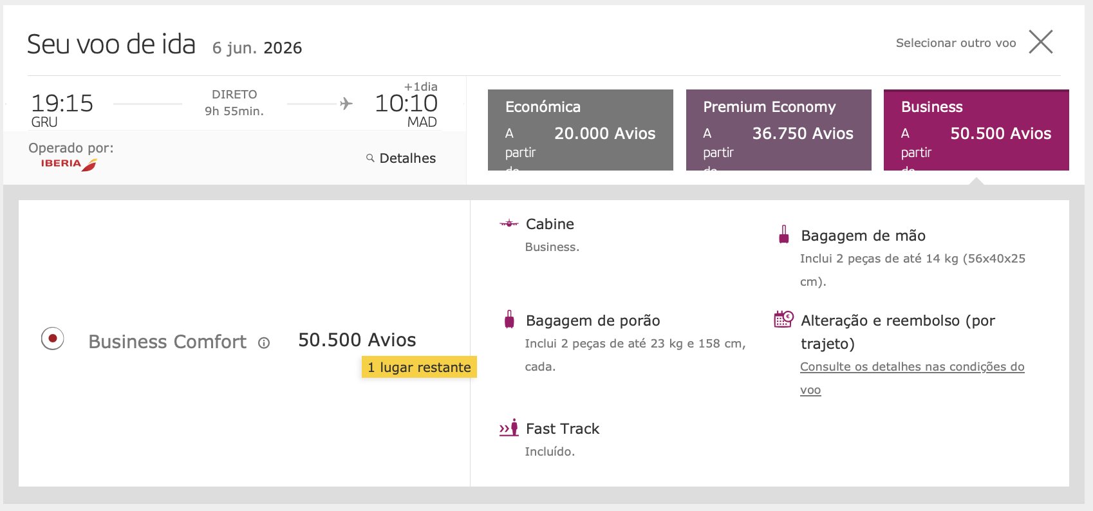Click the MAD airport code

[x=422, y=122]
